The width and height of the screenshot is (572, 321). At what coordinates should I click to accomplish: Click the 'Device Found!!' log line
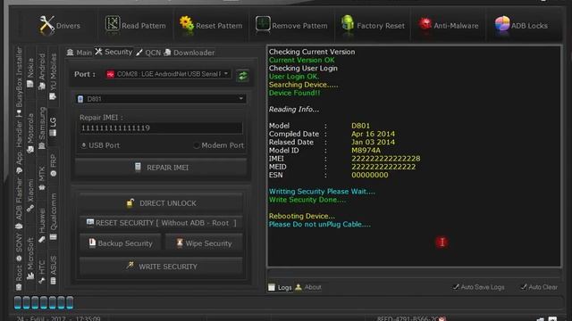click(294, 93)
